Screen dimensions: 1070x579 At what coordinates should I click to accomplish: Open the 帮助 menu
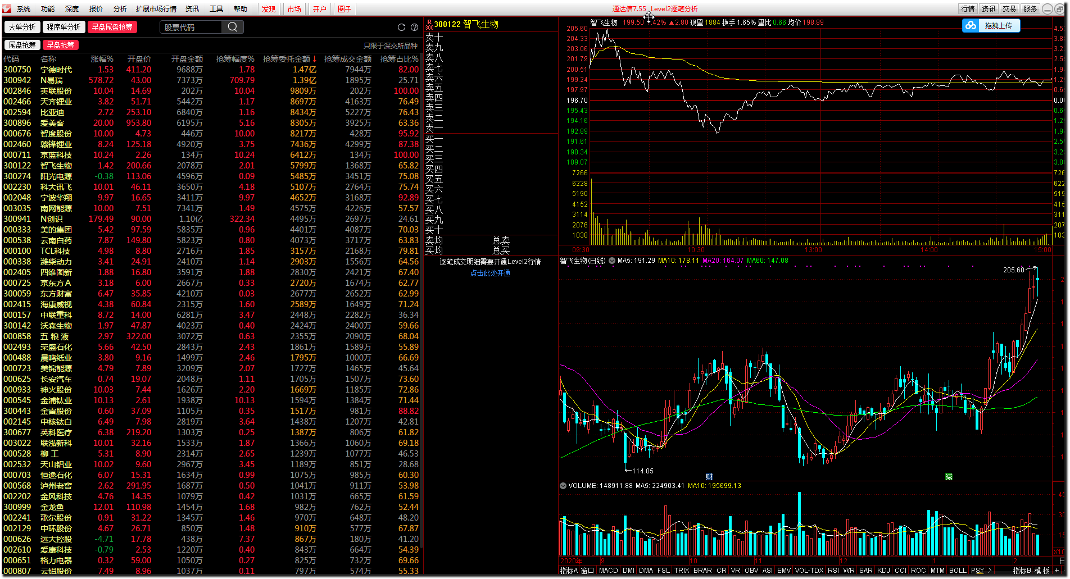241,9
